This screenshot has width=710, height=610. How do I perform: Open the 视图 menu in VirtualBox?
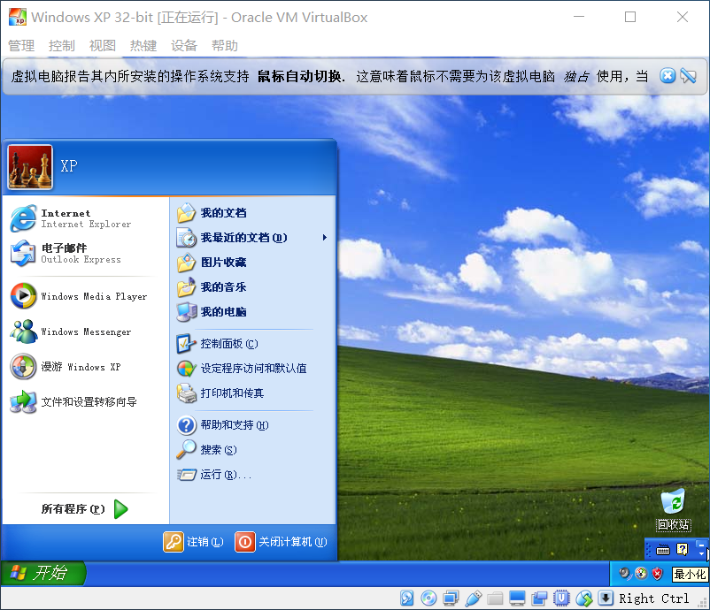pos(103,45)
